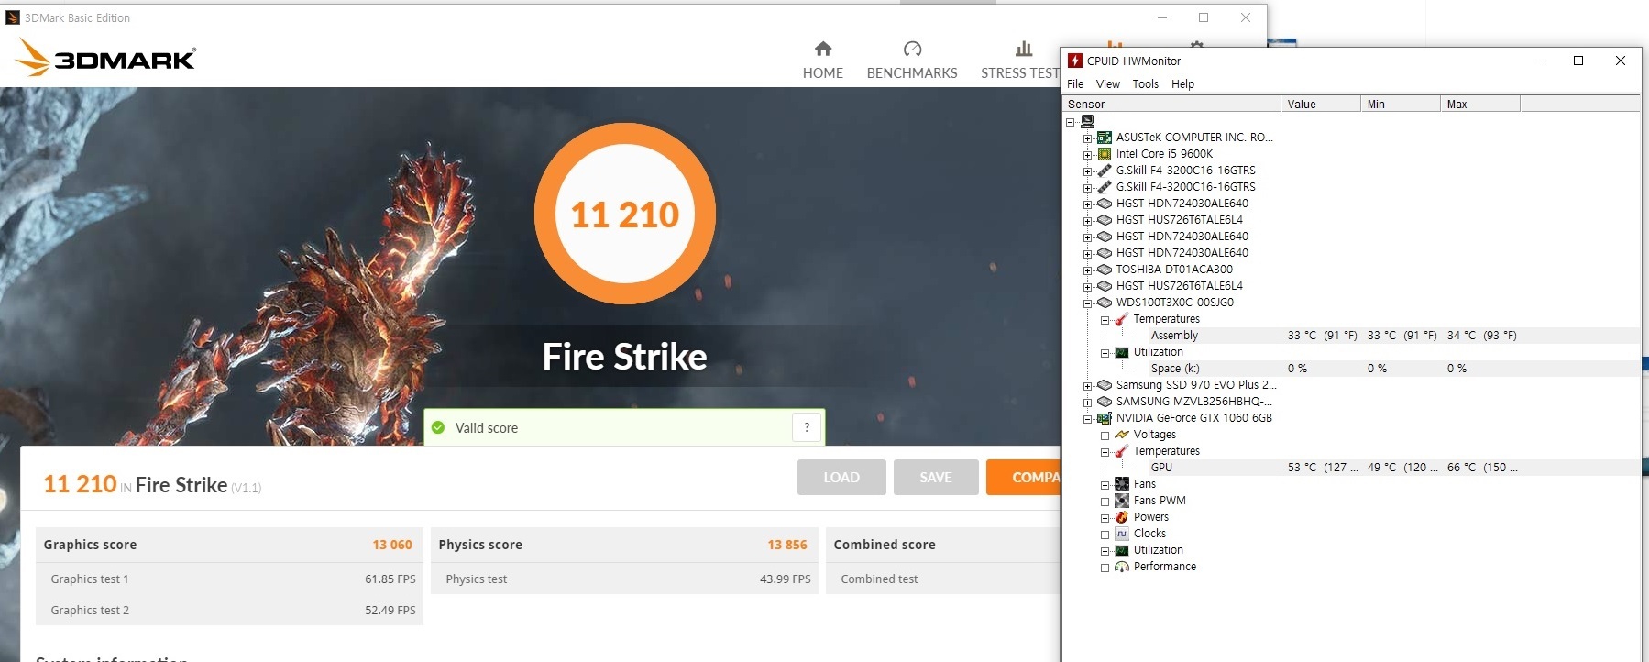Screen dimensions: 1649x662
Task: Click the Graphics test 1 61.85 FPS value
Action: (390, 579)
